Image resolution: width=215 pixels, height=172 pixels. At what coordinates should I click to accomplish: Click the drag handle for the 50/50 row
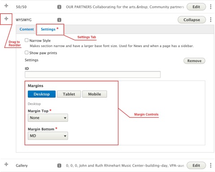click(x=6, y=6)
